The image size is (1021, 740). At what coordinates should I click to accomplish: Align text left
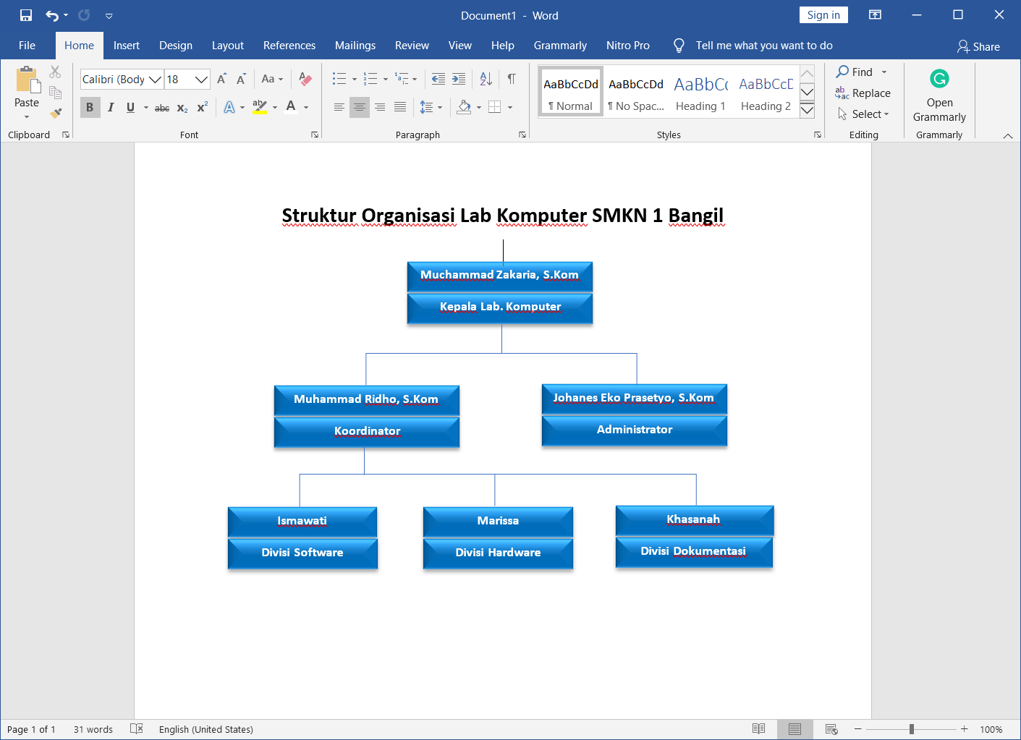(339, 107)
